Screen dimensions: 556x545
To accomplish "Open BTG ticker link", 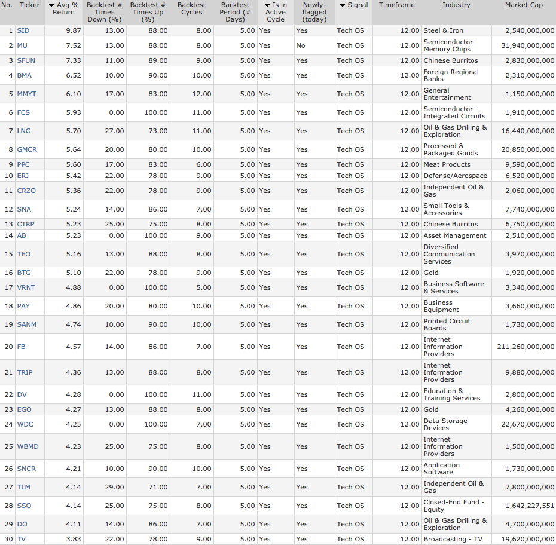I will tap(24, 272).
